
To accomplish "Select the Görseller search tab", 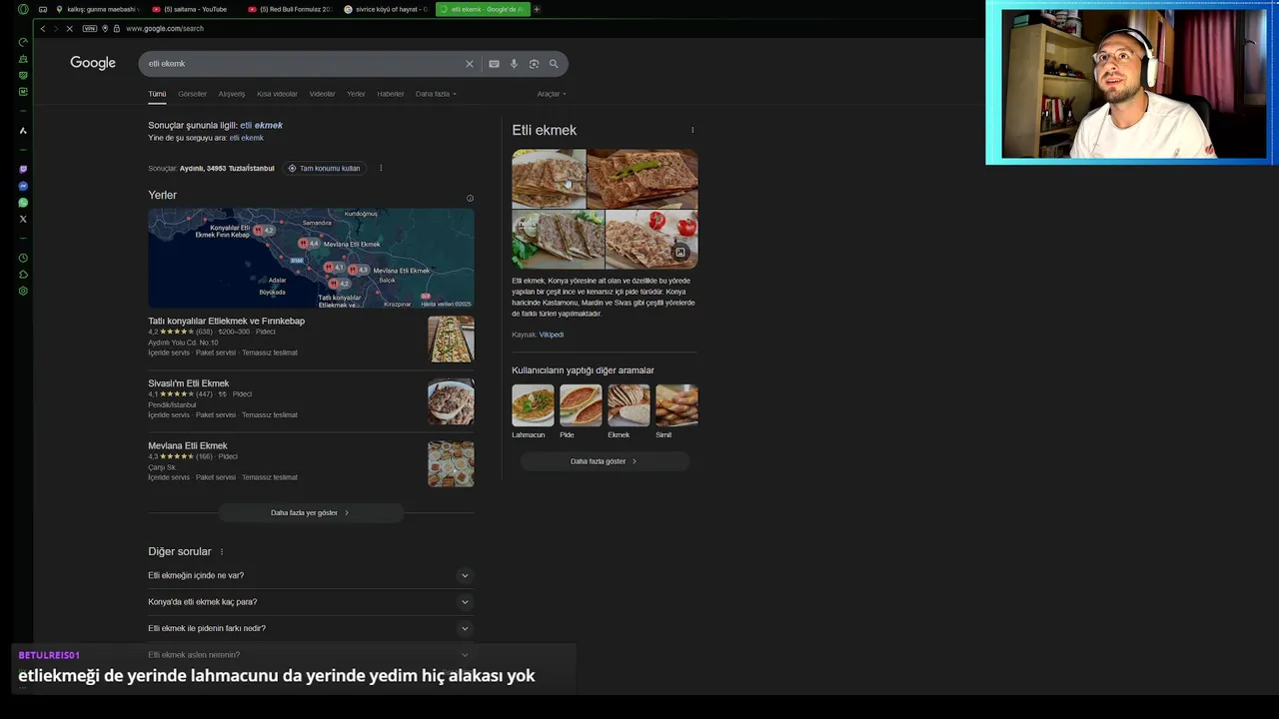I will pos(192,94).
